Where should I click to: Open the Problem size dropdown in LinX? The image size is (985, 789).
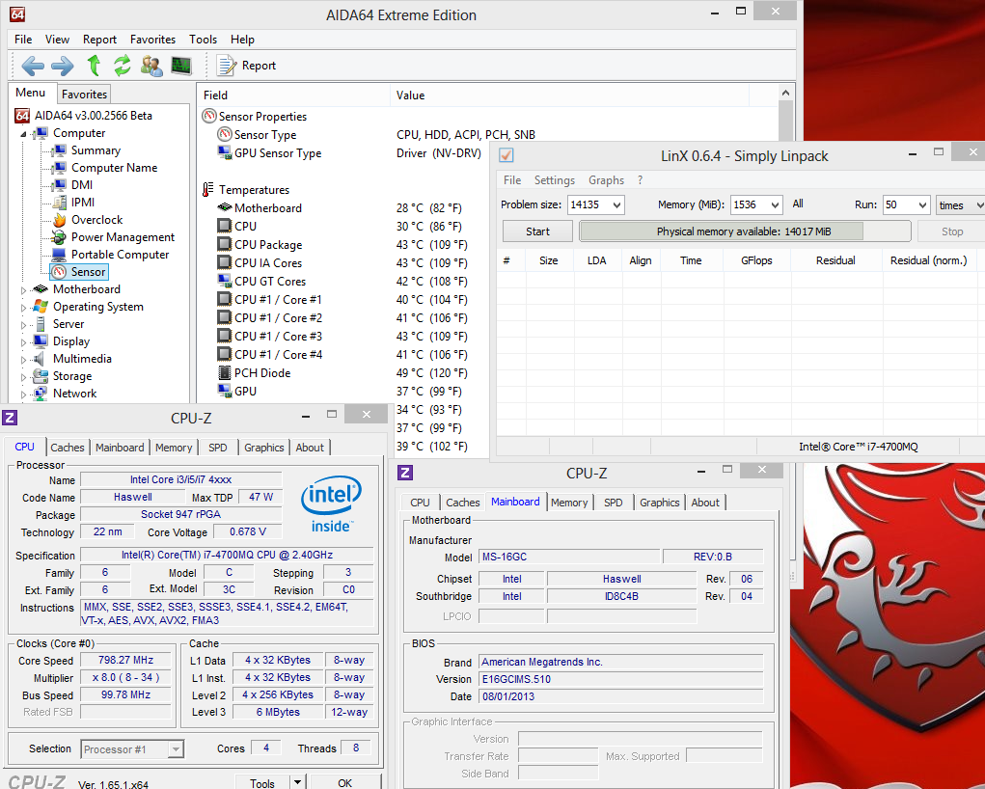(x=616, y=205)
